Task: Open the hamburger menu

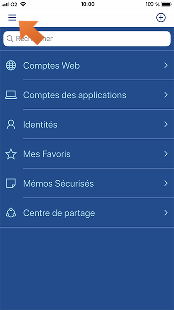Action: tap(12, 18)
